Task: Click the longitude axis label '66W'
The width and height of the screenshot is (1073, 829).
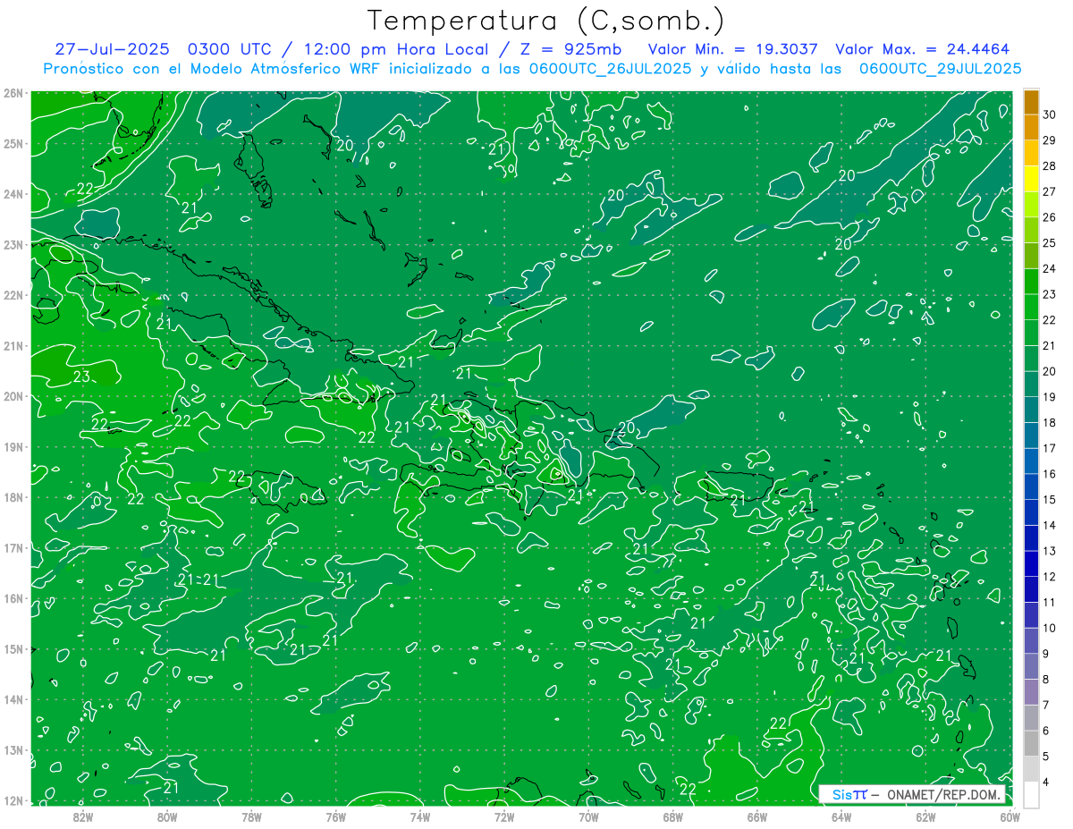Action: point(756,816)
